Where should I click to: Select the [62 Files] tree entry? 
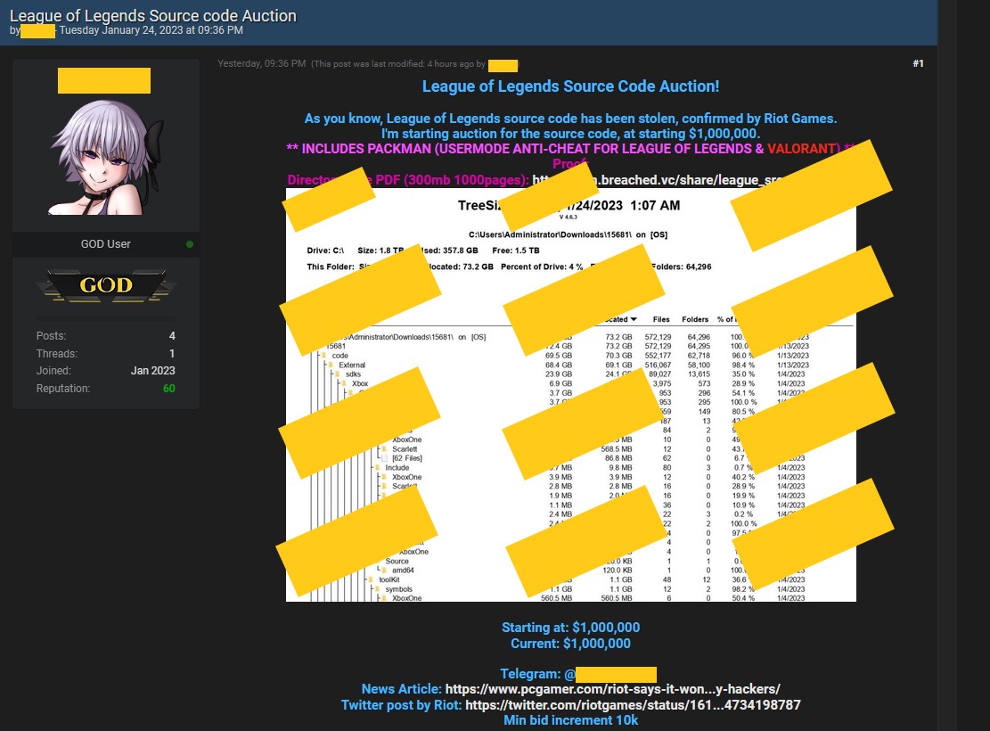coord(406,458)
